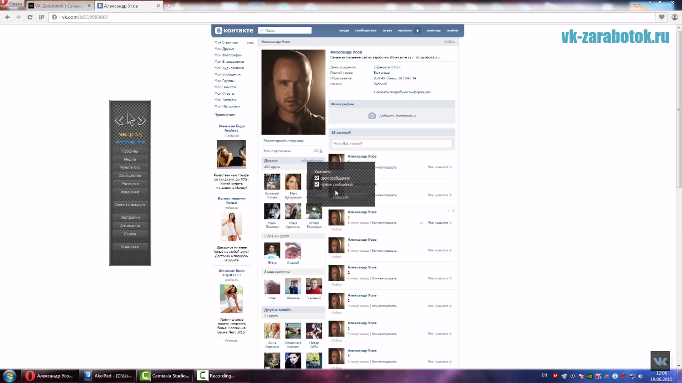Viewport: 682px width, 383px height.
Task: Click VkBot 'Сменить аккаунт' button
Action: (130, 204)
